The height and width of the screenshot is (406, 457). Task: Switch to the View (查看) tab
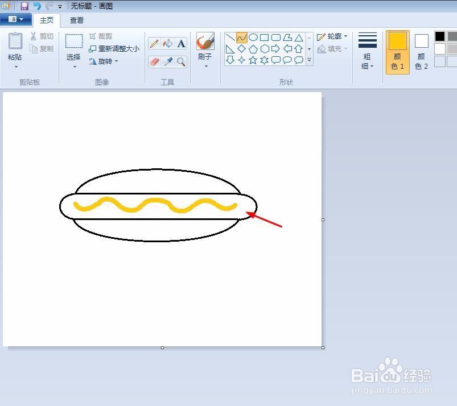77,20
